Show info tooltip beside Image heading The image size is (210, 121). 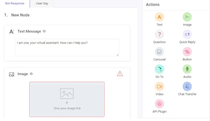click(x=31, y=74)
